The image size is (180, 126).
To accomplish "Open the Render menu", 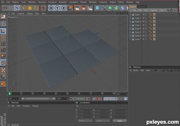I will tap(83, 2).
